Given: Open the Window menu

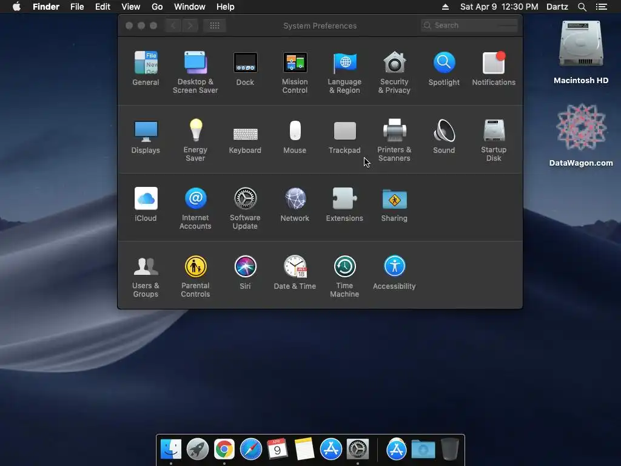Looking at the screenshot, I should coord(190,7).
